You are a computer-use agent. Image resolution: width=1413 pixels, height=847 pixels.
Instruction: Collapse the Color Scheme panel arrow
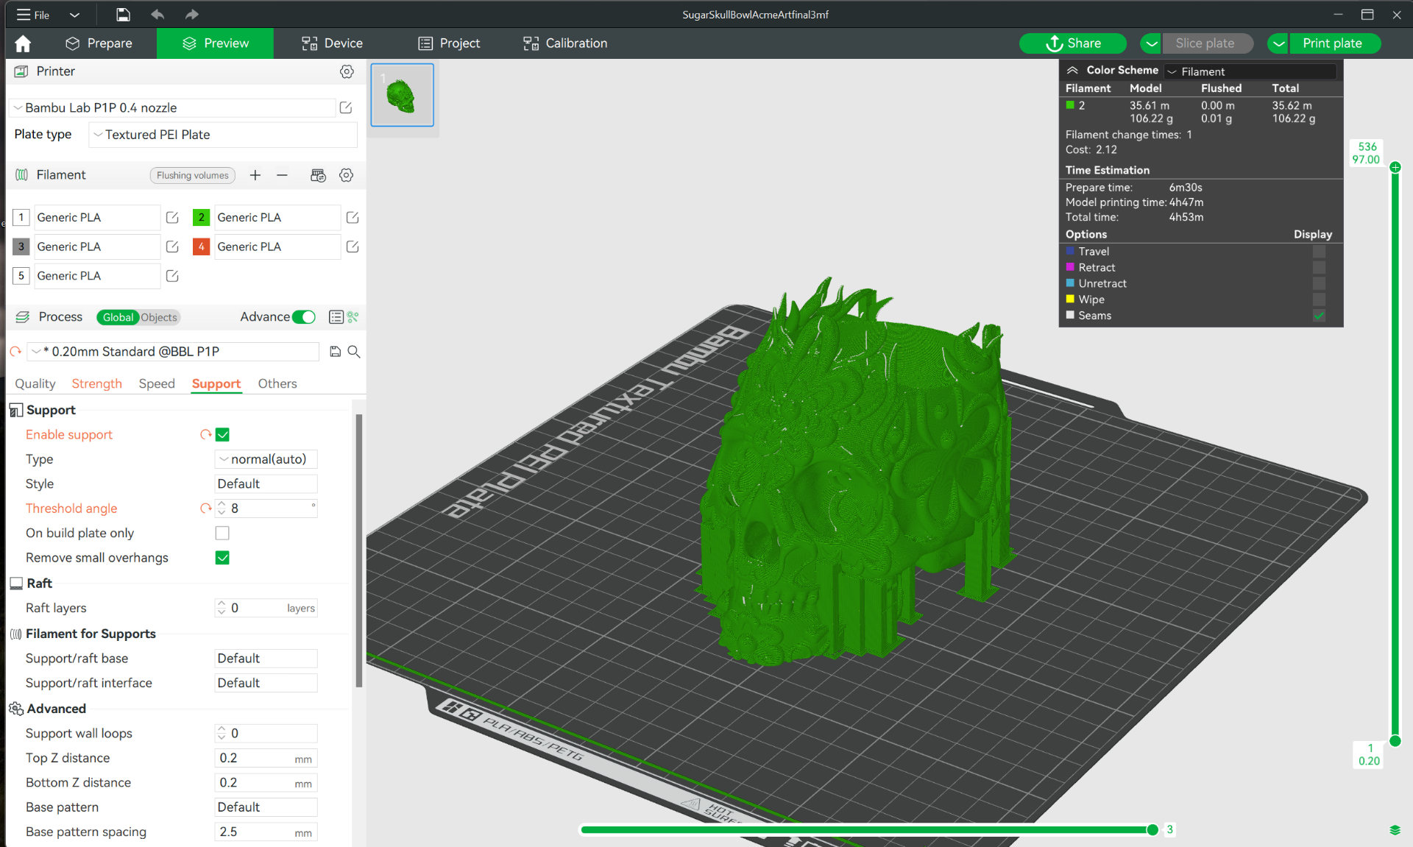1072,71
